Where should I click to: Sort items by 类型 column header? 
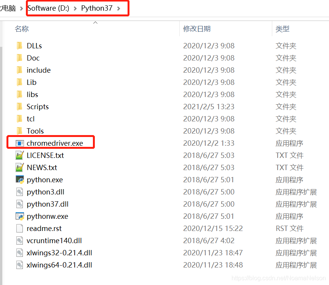[x=282, y=29]
